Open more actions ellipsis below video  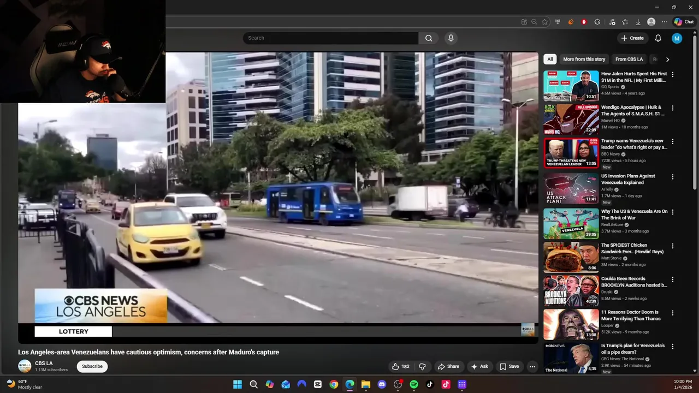(x=532, y=367)
